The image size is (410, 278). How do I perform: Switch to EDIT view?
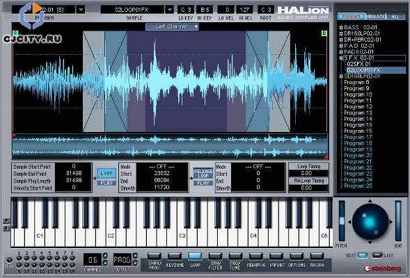coord(363,255)
